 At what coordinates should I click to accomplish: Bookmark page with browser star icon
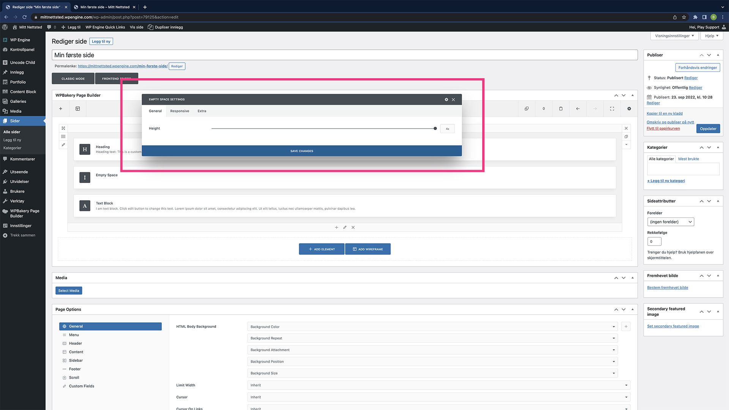coord(684,17)
